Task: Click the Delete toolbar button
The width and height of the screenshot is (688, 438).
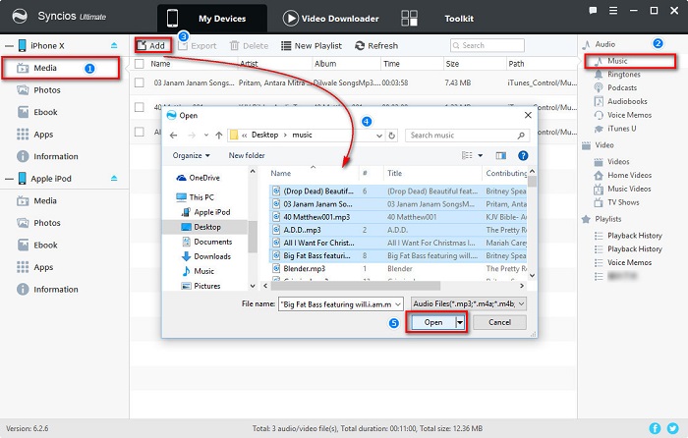Action: [x=250, y=45]
